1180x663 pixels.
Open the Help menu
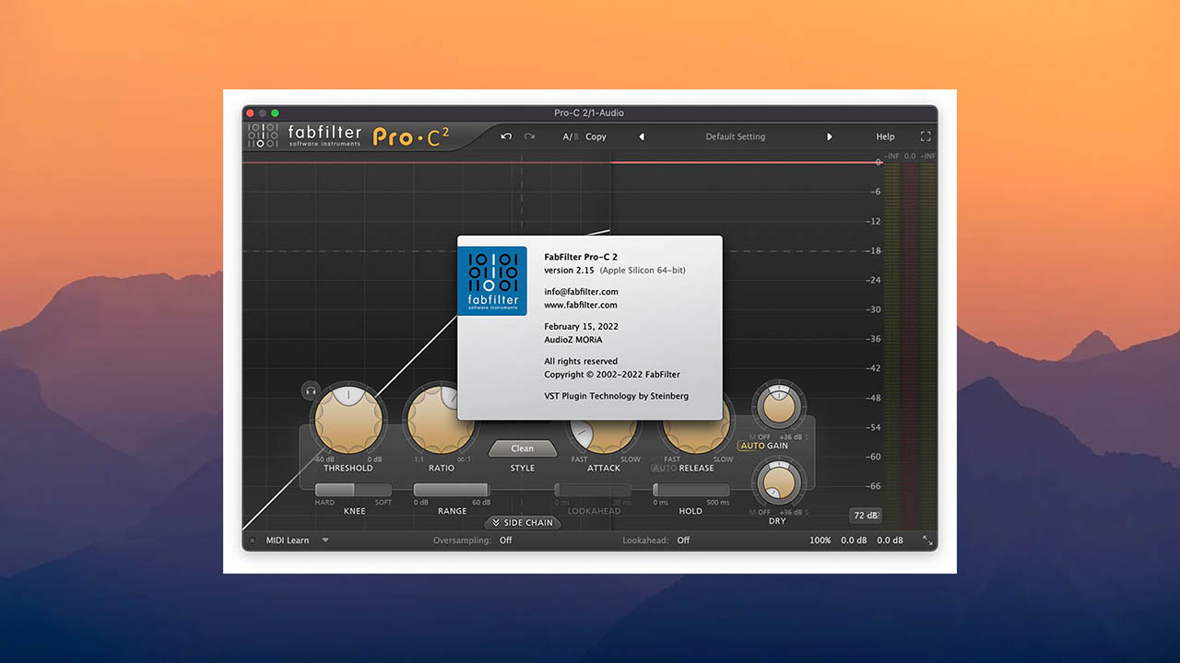click(885, 136)
